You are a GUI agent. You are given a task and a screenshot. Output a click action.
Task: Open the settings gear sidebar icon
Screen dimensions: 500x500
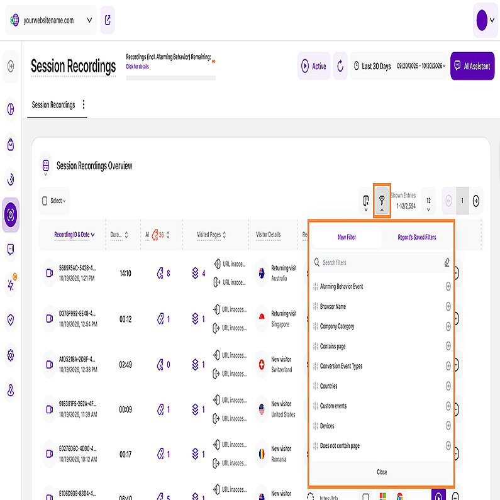pyautogui.click(x=11, y=355)
